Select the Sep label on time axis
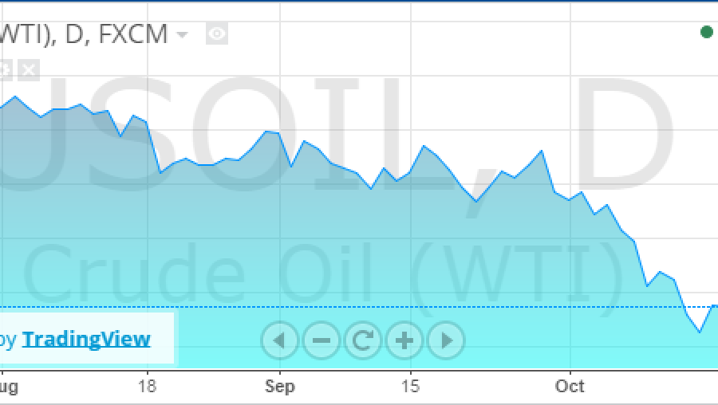This screenshot has width=718, height=405. pos(280,386)
